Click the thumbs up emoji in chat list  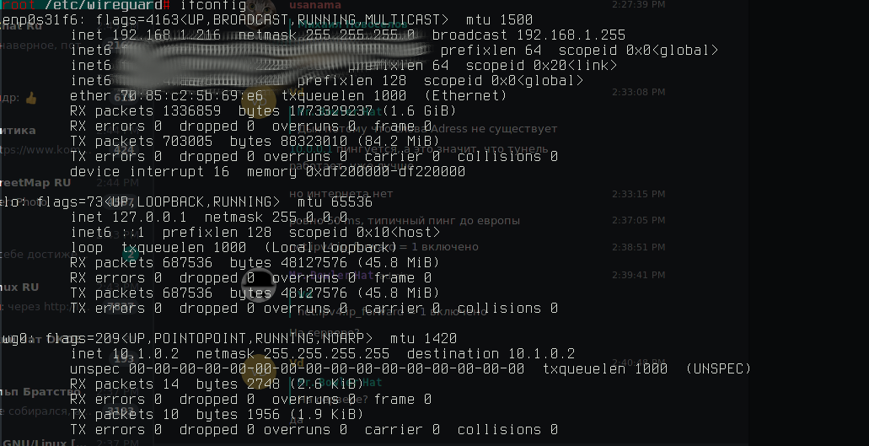tap(30, 99)
